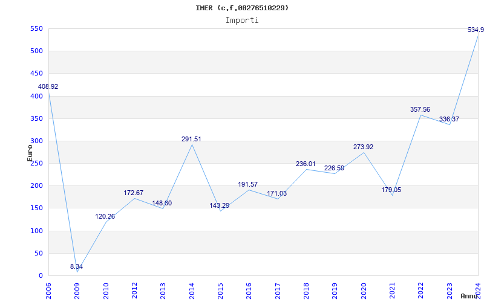Select the 120.26 value label
This screenshot has width=484, height=302.
point(105,217)
